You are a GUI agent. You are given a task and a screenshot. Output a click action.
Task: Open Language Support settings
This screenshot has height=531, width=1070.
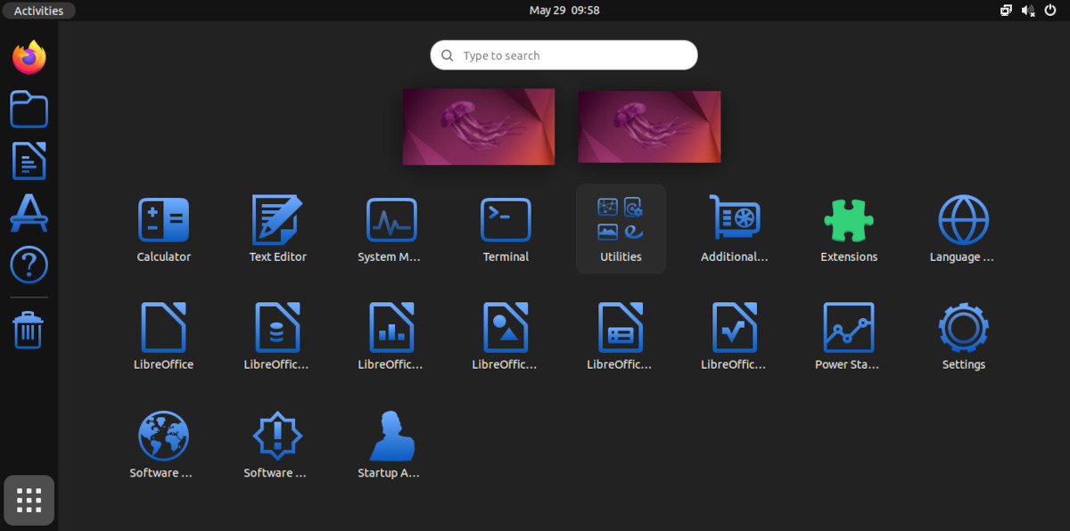point(962,219)
